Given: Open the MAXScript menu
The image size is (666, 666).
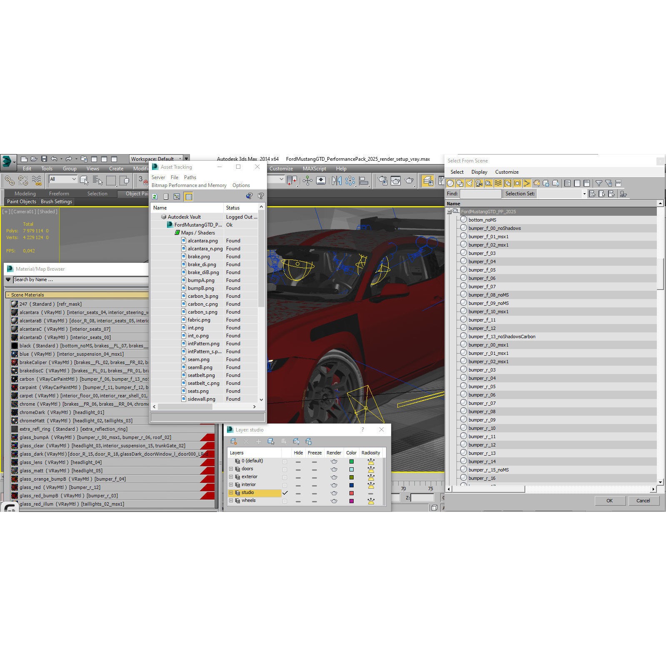Looking at the screenshot, I should pos(314,169).
